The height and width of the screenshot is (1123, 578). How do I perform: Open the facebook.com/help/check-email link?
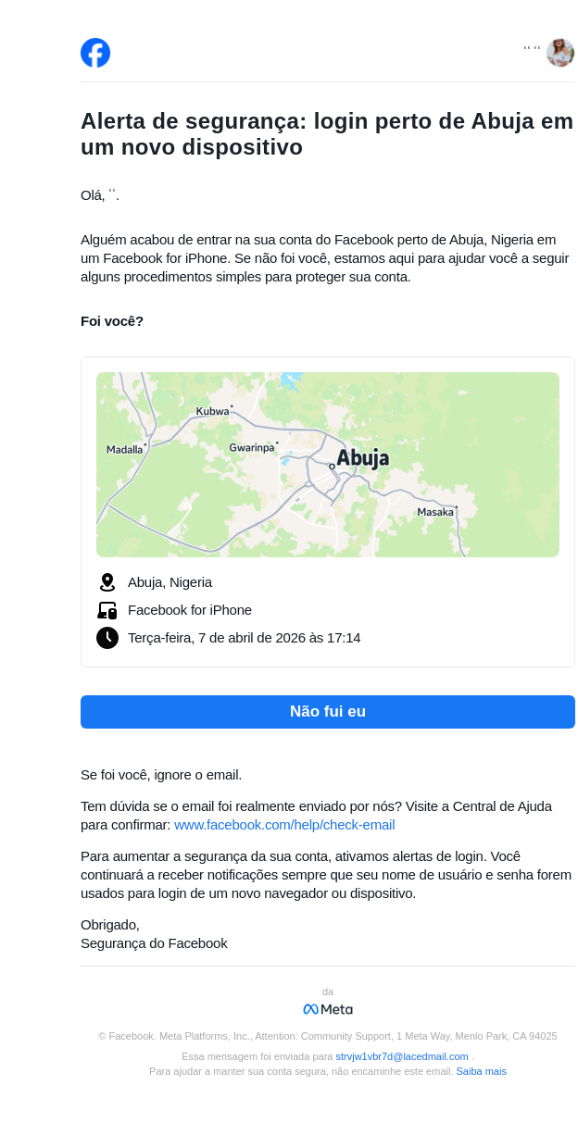pos(284,825)
